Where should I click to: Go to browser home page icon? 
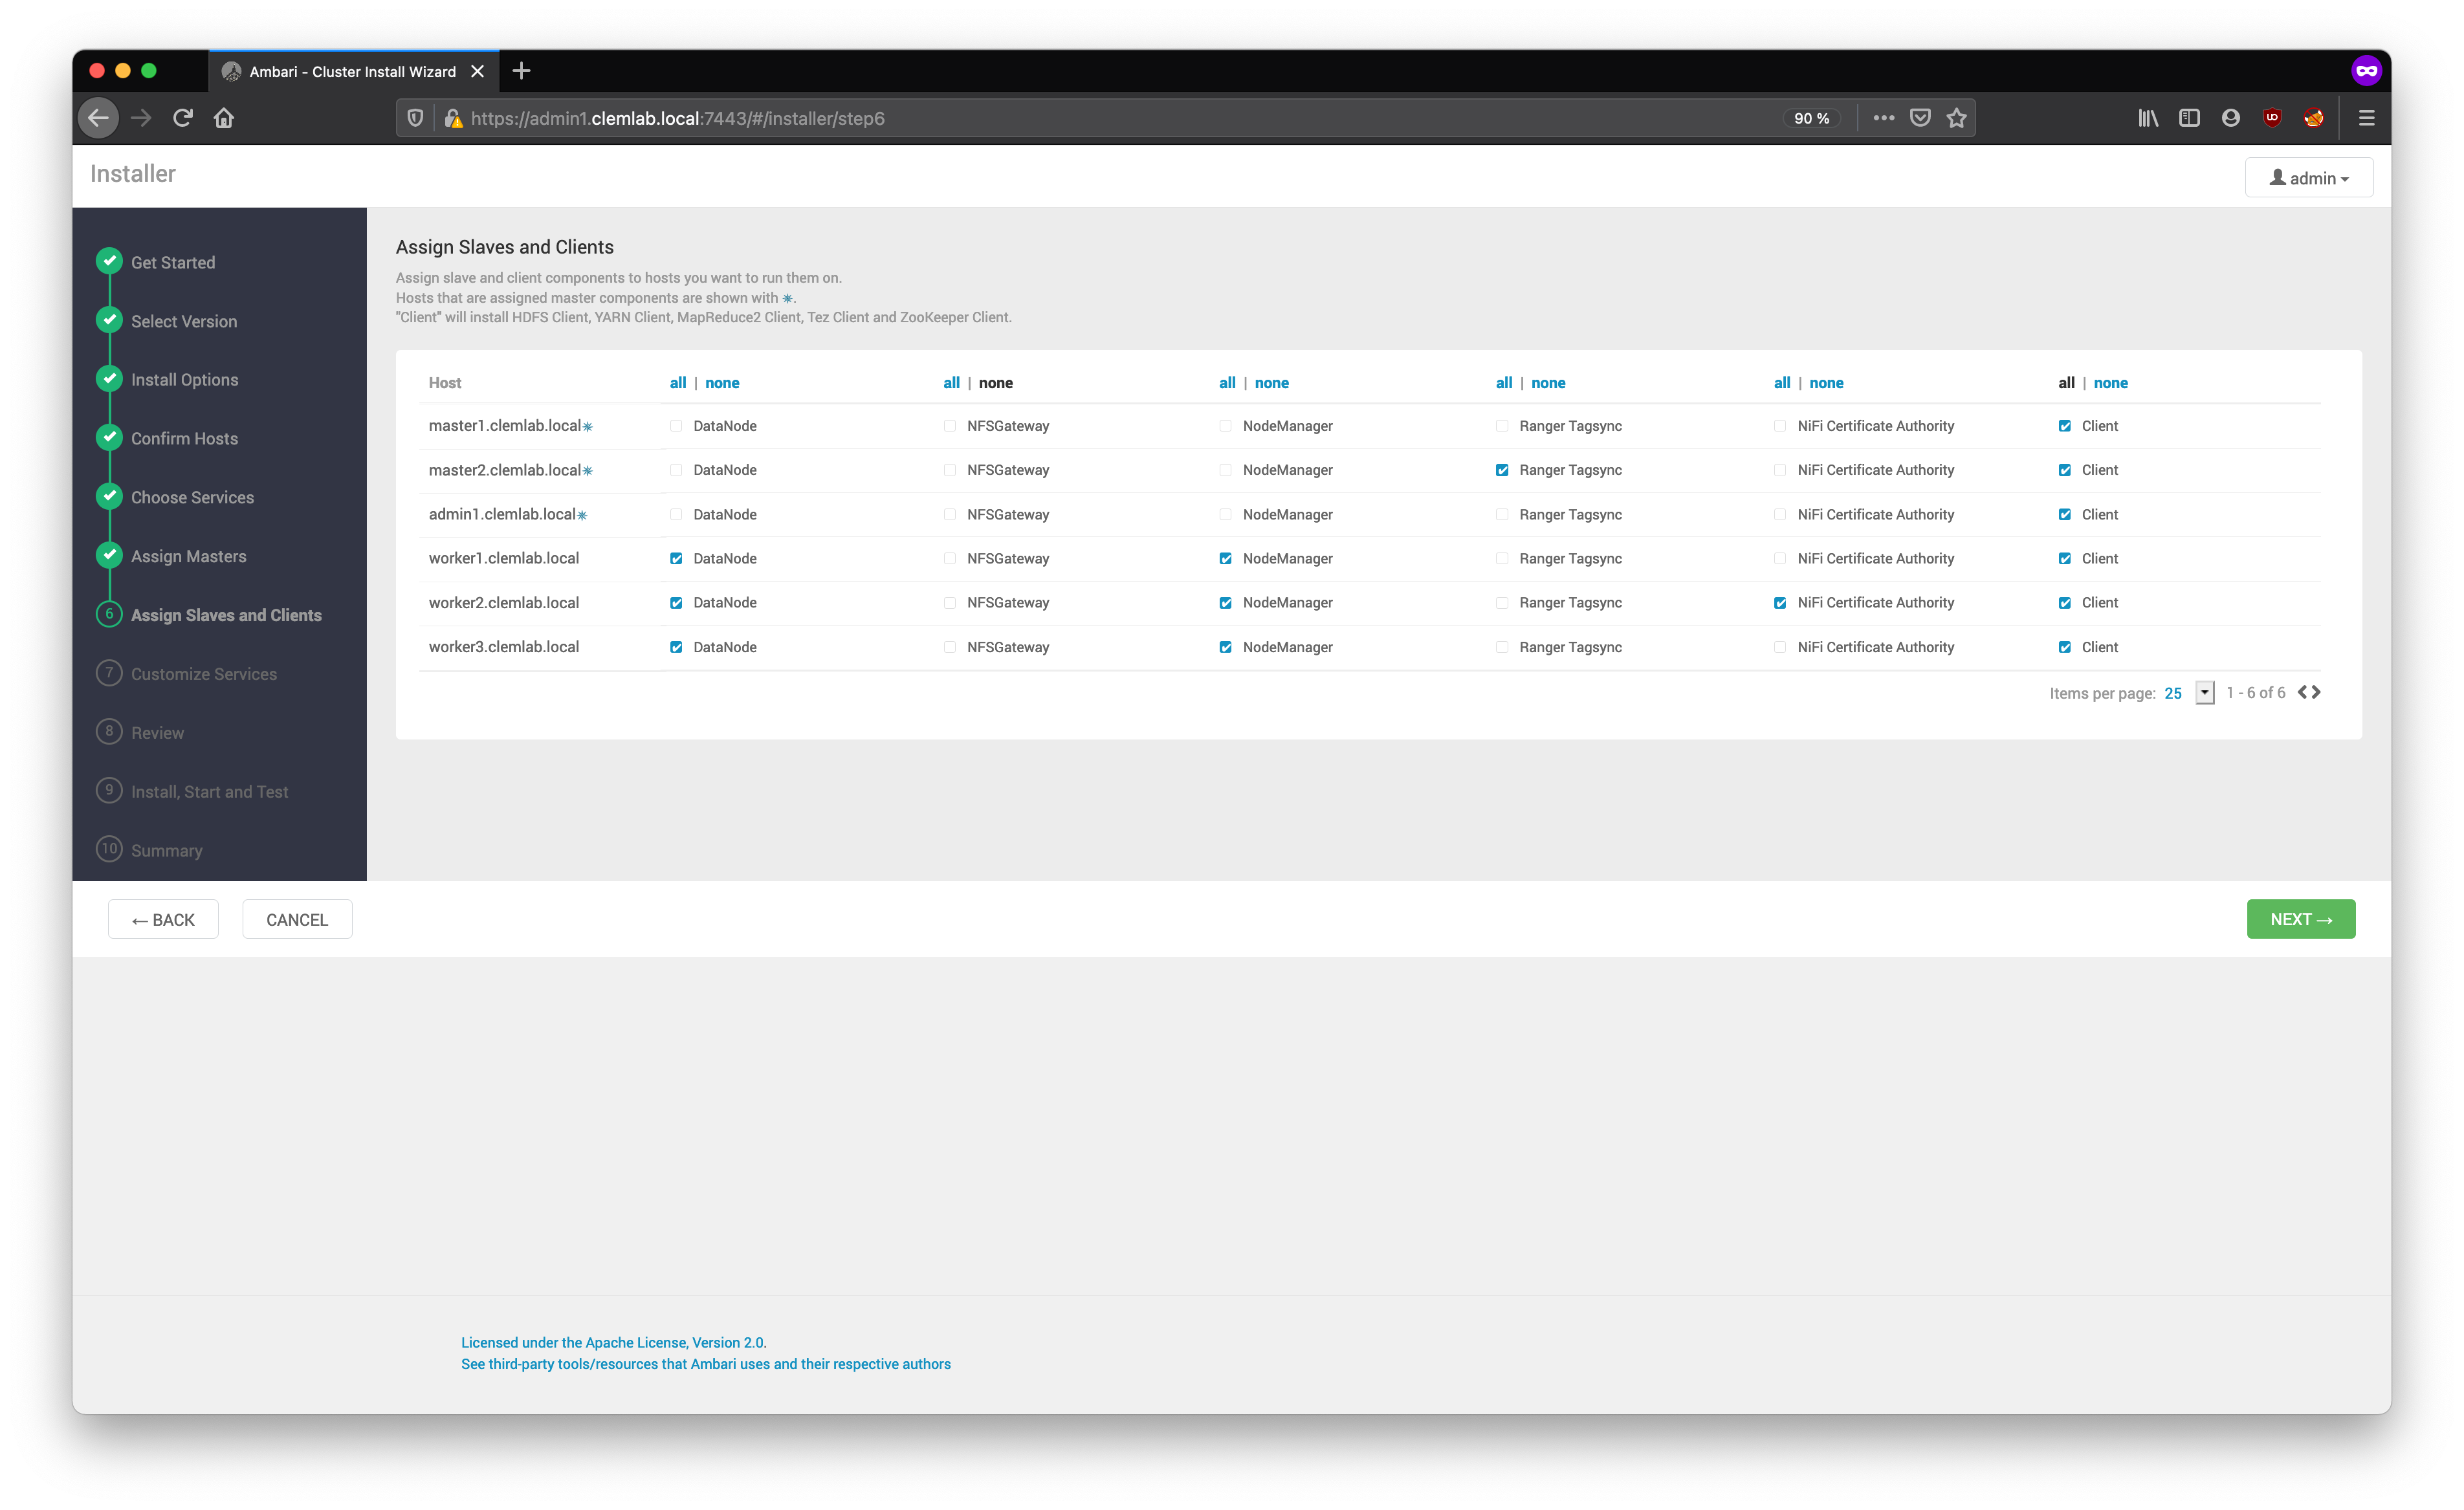(x=224, y=118)
